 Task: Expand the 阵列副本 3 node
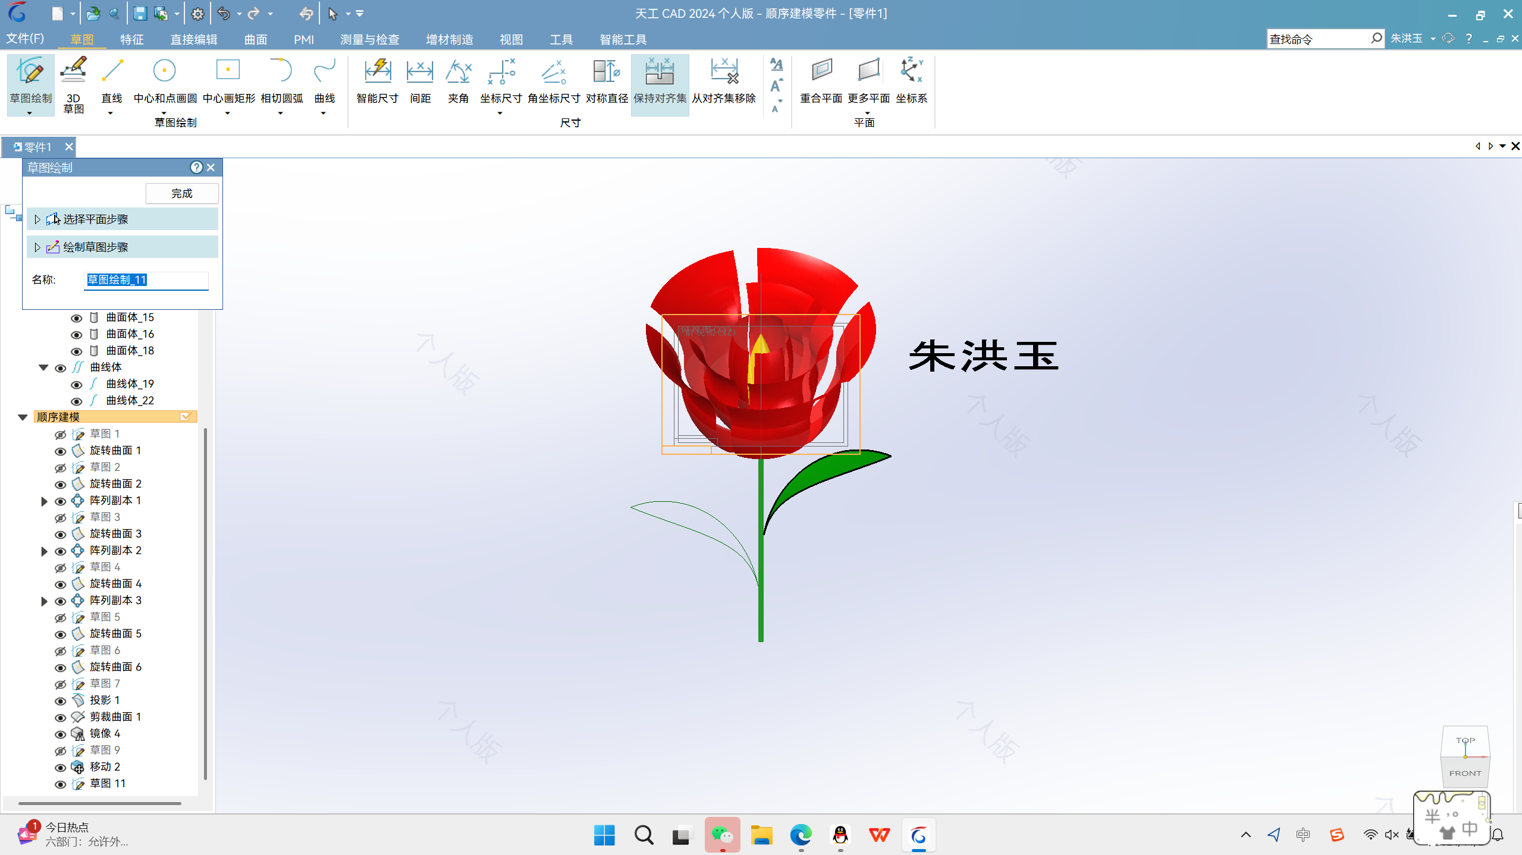click(43, 601)
